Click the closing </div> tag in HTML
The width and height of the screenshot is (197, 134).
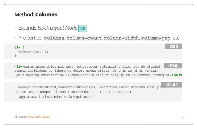point(177,75)
